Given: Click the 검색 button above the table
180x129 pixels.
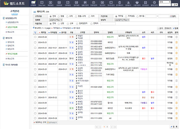Looking at the screenshot, I should [x=160, y=28].
